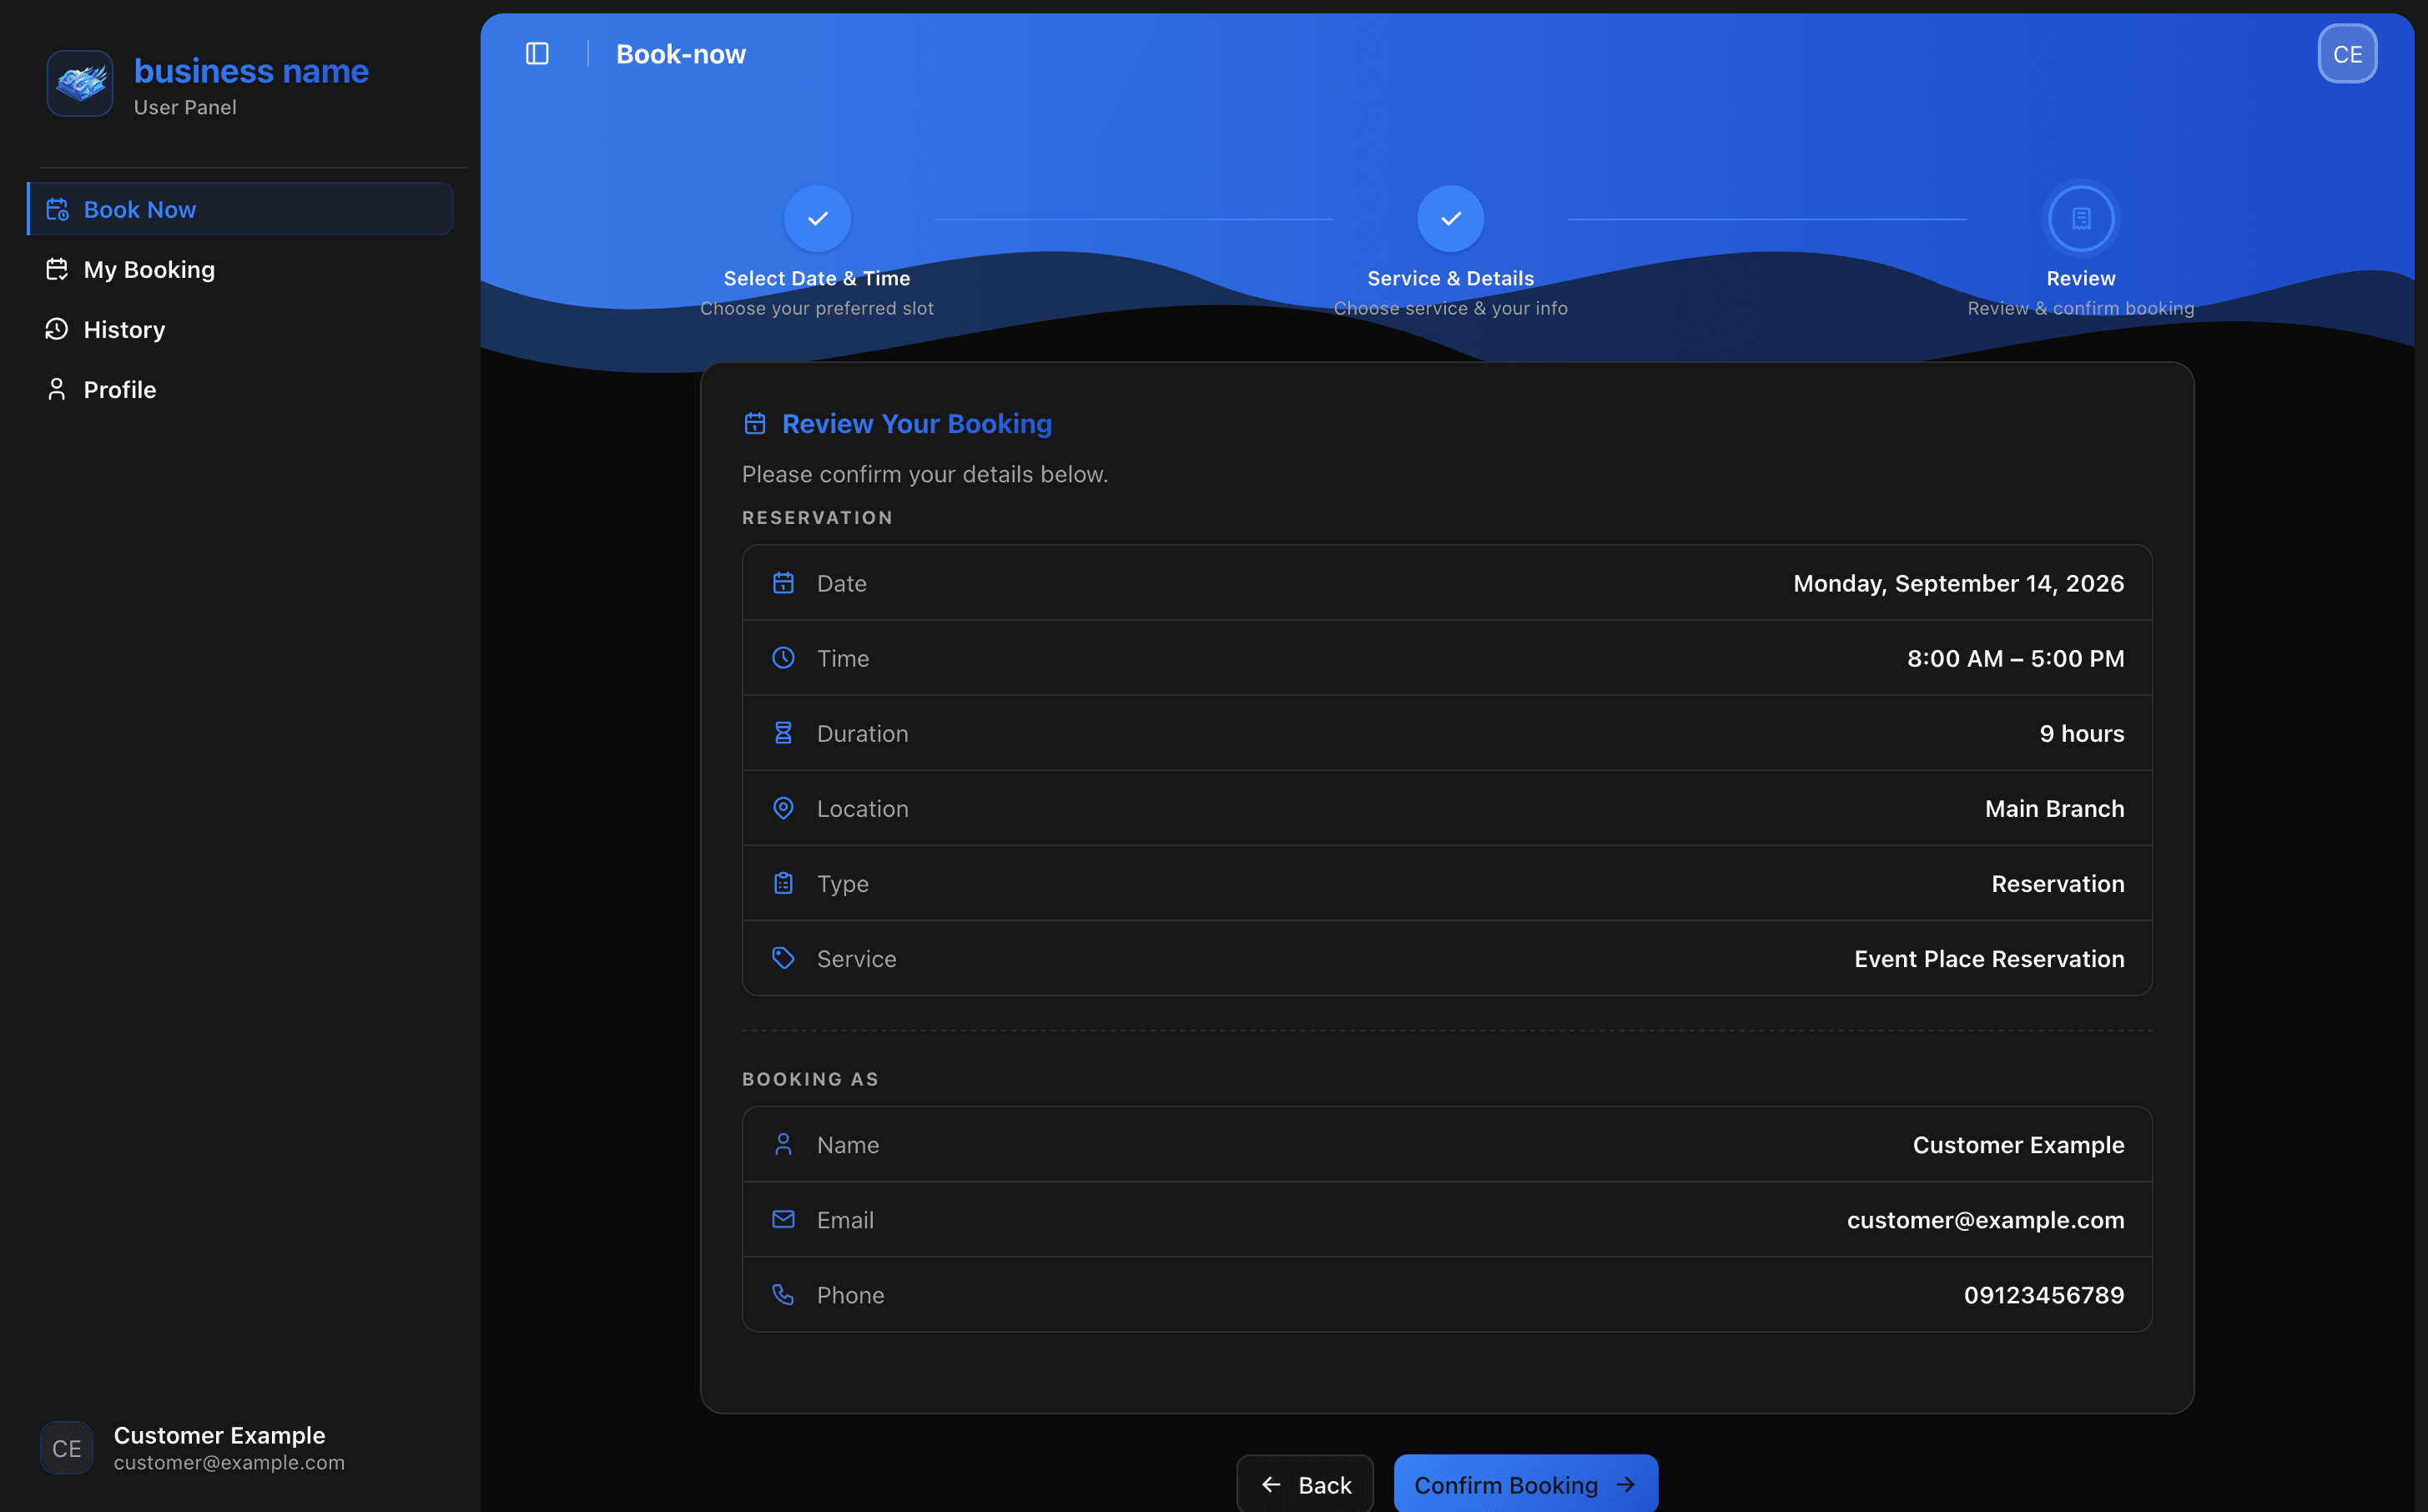Click the business name logo icon
This screenshot has height=1512, width=2428.
click(80, 83)
